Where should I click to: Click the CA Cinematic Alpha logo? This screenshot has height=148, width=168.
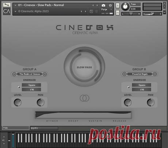click(7, 11)
